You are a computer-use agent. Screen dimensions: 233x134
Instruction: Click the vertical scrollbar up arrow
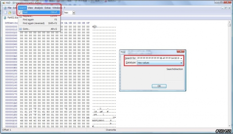point(229,22)
